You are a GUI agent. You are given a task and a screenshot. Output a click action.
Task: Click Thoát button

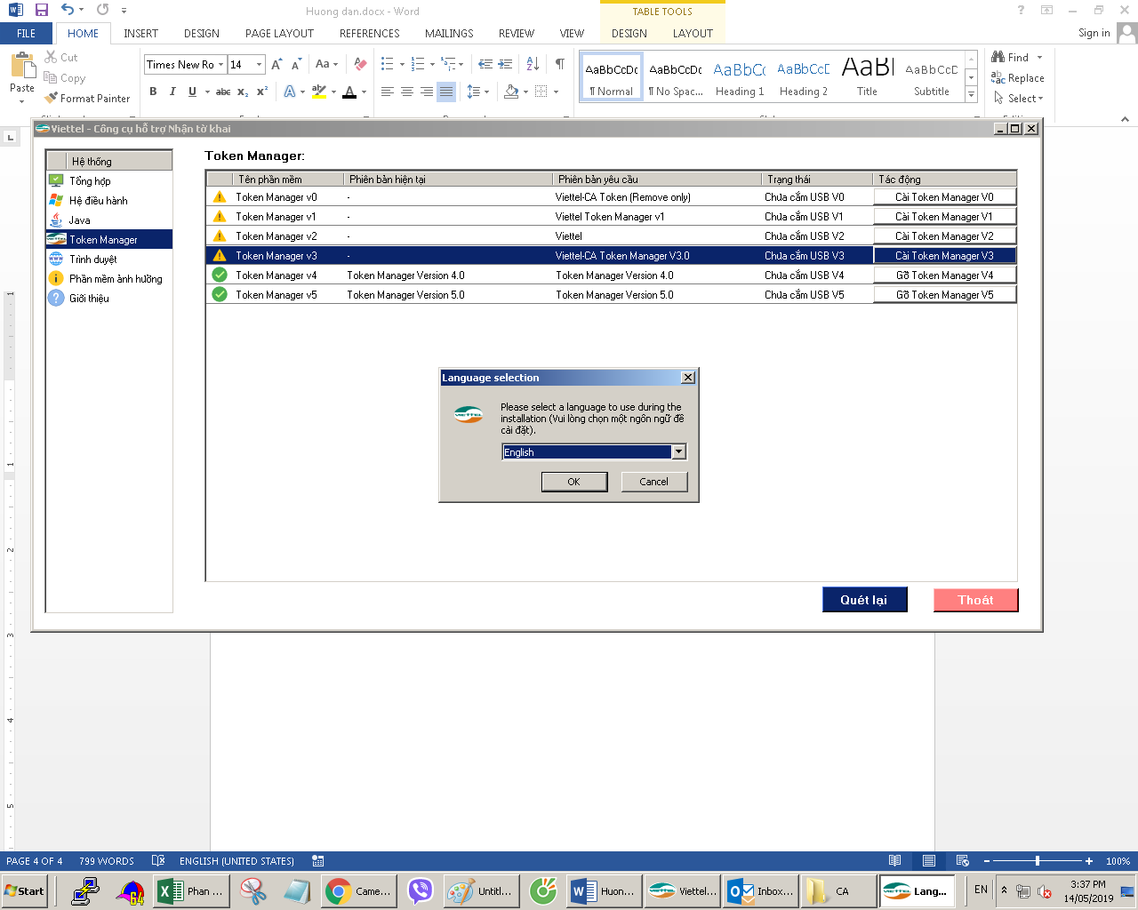coord(975,600)
